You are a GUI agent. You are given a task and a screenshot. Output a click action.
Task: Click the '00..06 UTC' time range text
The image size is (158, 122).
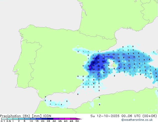click(x=131, y=116)
